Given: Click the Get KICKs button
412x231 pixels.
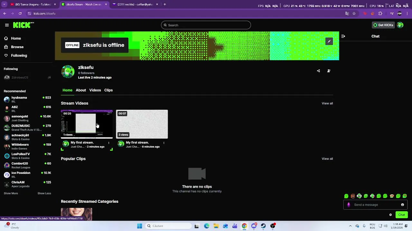Looking at the screenshot, I should pos(383,25).
